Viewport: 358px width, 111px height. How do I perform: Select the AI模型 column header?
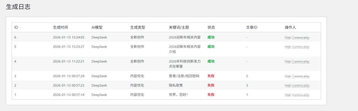tap(97, 27)
